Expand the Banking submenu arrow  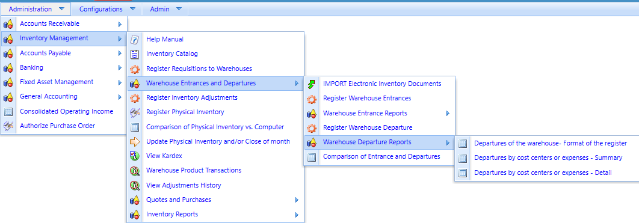120,68
